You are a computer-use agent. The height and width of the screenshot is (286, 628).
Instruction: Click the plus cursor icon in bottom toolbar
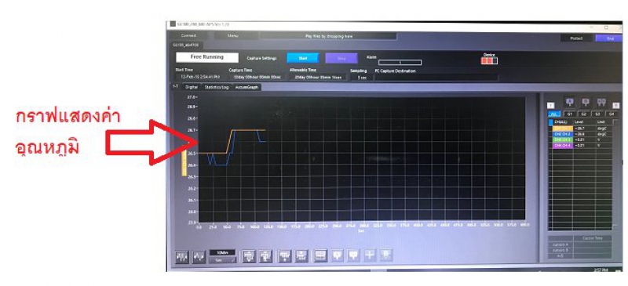(370, 255)
